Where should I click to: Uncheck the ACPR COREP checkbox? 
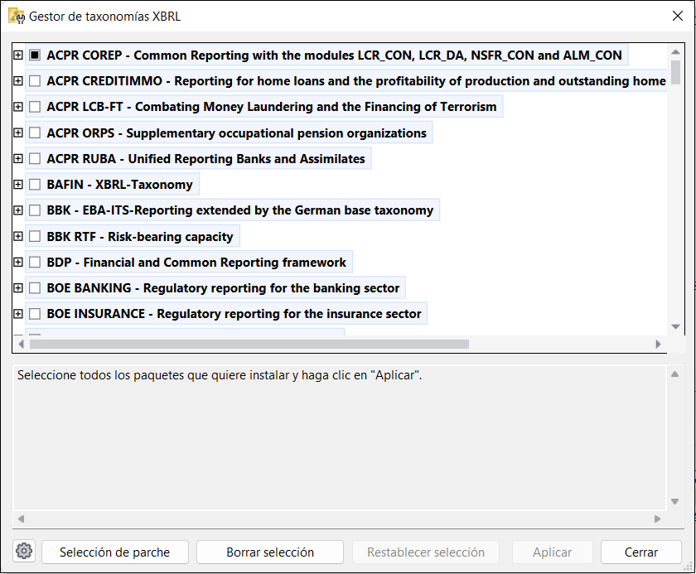[x=35, y=55]
